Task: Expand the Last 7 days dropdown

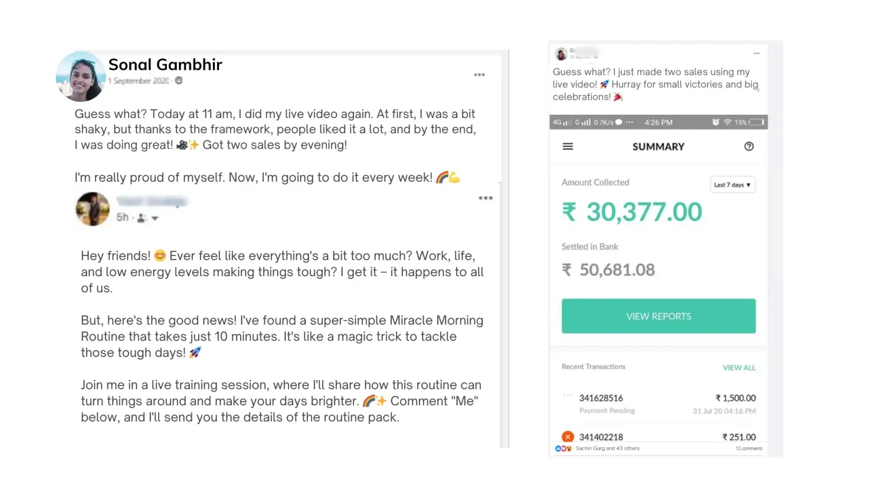Action: (x=732, y=185)
